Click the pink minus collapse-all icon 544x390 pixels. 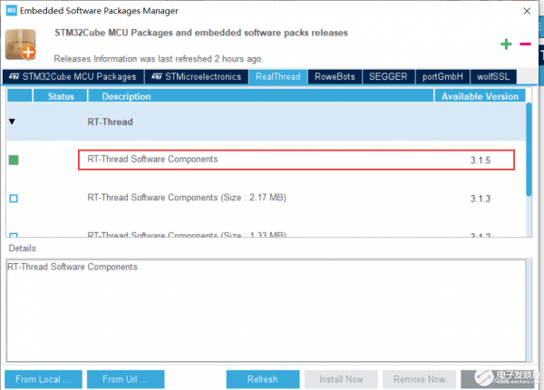point(525,44)
